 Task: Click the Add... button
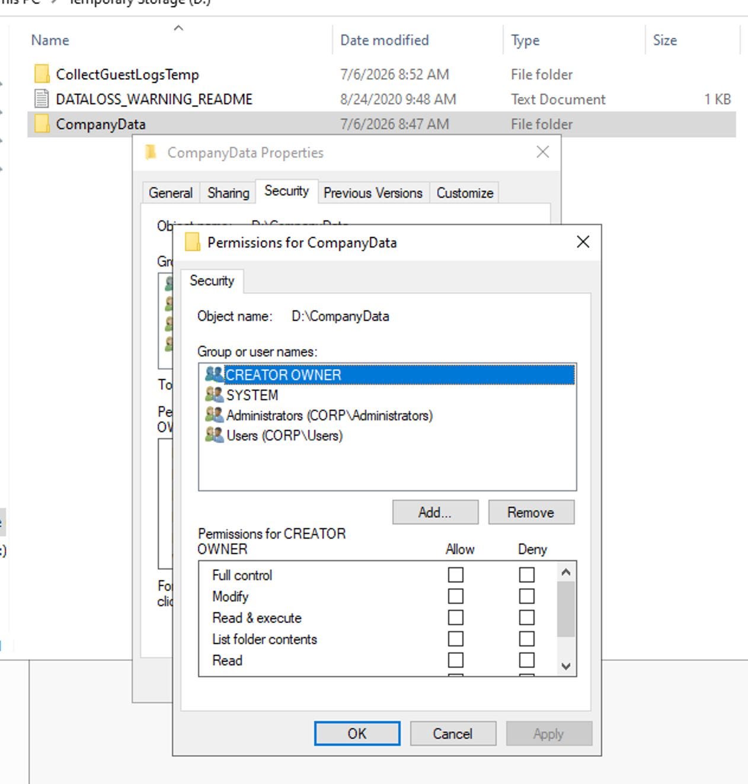click(435, 512)
